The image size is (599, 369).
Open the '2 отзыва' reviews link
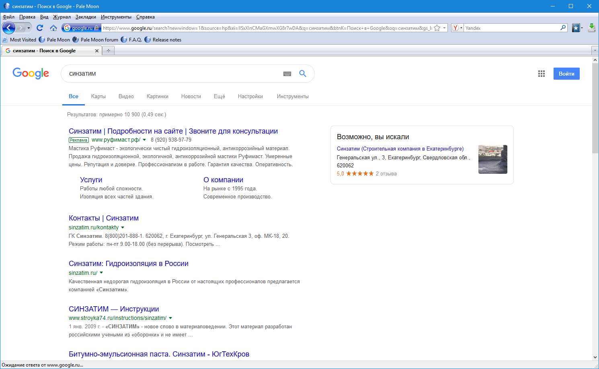pos(386,174)
